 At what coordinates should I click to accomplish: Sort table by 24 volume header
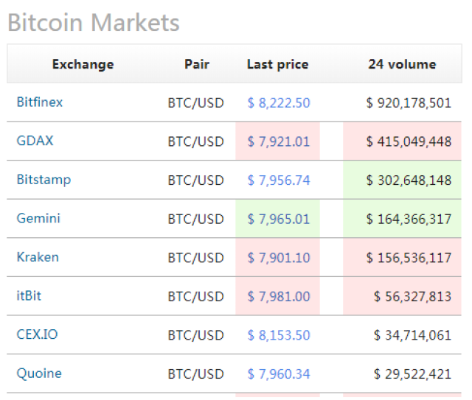[402, 64]
